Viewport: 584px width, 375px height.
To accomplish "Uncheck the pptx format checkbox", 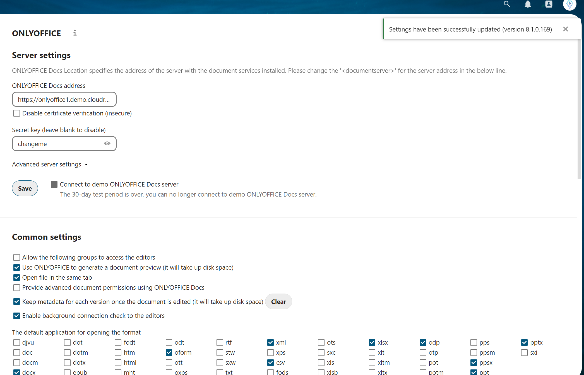I will coord(524,343).
